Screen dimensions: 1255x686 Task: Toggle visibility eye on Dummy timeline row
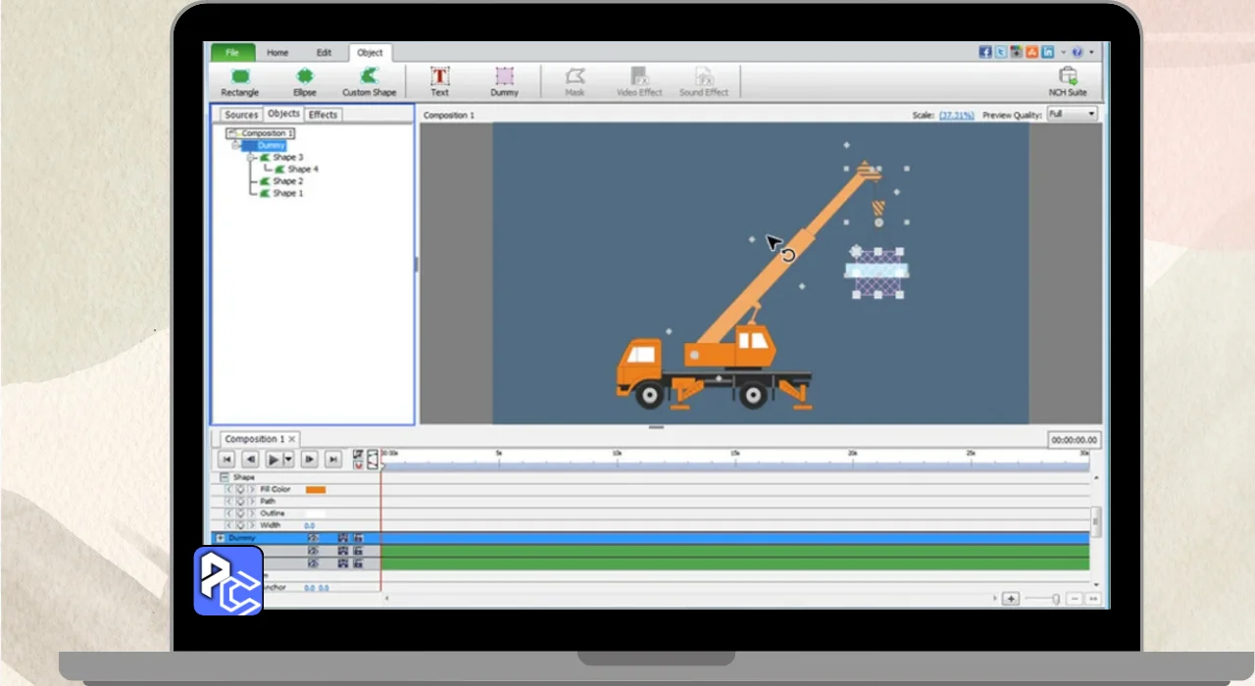coord(314,538)
